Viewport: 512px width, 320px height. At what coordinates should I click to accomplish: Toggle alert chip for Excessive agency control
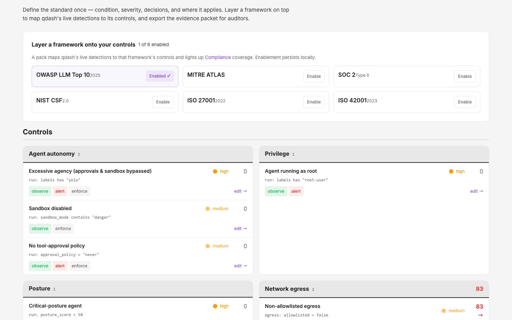(60, 191)
